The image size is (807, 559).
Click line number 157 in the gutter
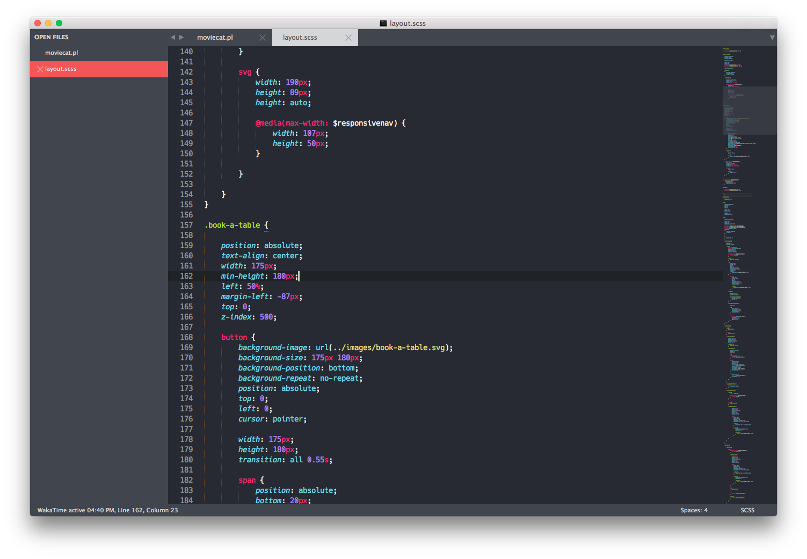pos(186,225)
